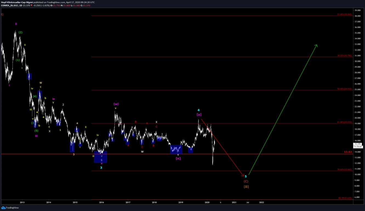The image size is (365, 211).
Task: Select the magenta [w] wave label
Action: (x=116, y=104)
